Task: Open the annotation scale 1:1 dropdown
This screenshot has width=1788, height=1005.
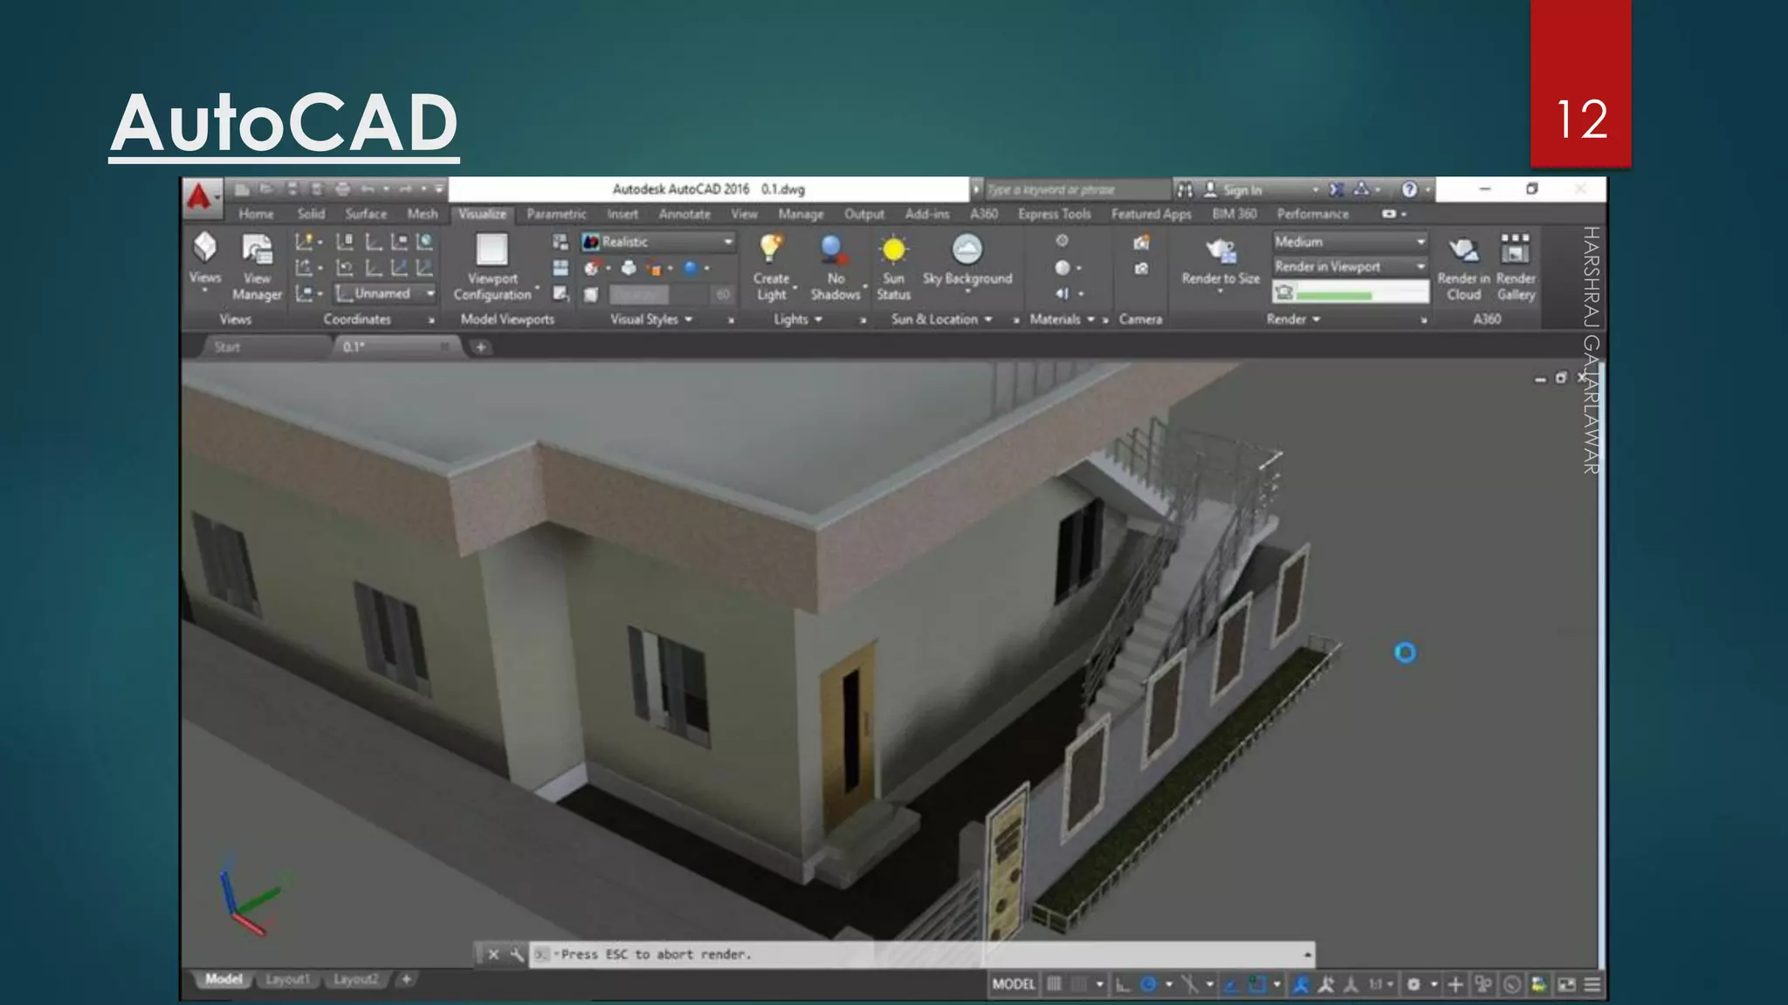Action: (1380, 984)
